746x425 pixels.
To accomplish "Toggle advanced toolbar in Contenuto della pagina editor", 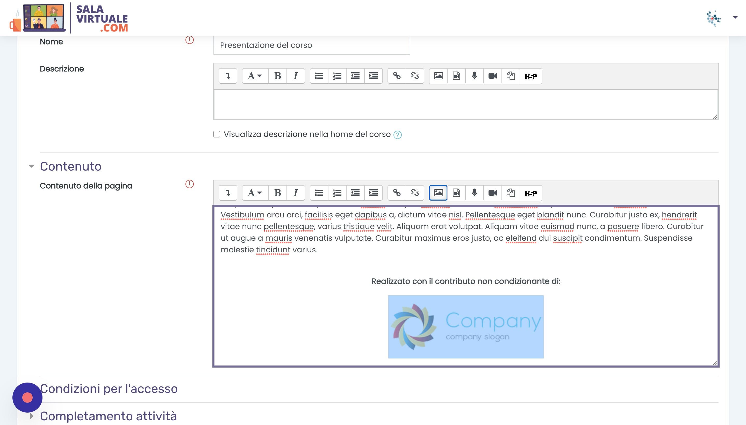I will [228, 193].
